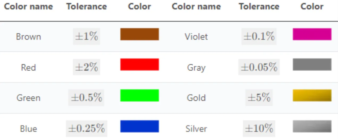
Task: Pick the bright green color swatch
Action: (x=139, y=96)
